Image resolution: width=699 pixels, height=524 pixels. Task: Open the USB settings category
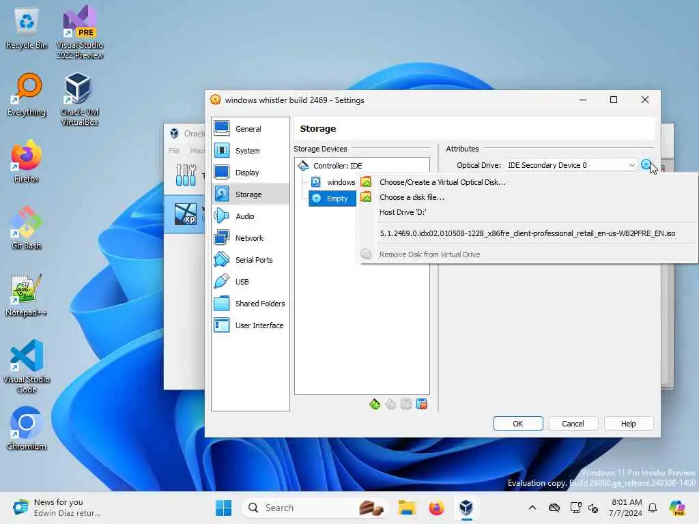[250, 282]
